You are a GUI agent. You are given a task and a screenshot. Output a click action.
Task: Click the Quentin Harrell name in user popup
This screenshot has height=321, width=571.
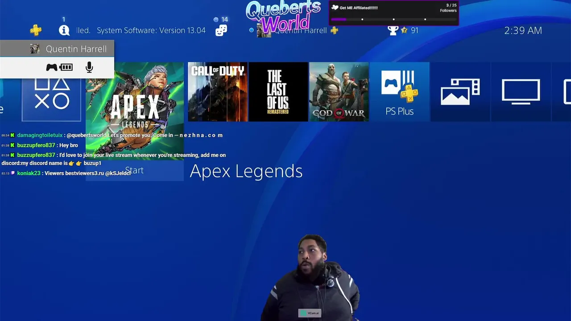[76, 49]
